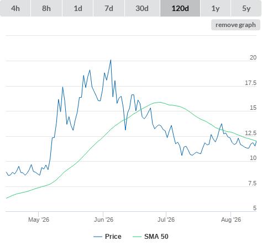
Task: Switch chart to the 1y range
Action: click(216, 8)
